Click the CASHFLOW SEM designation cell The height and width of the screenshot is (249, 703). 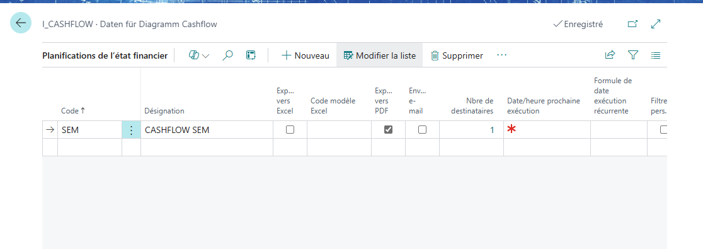tap(207, 130)
